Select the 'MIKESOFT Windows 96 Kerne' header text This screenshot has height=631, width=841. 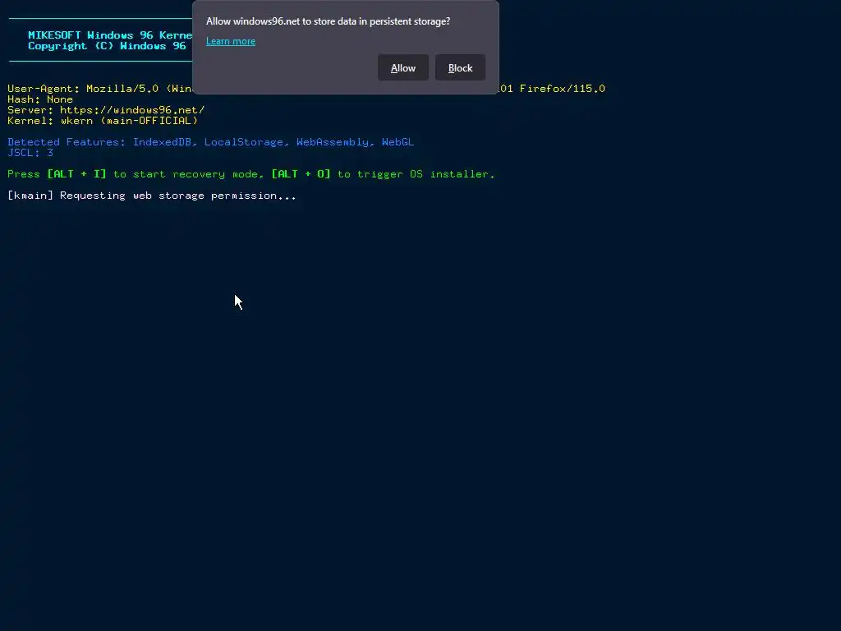[110, 35]
